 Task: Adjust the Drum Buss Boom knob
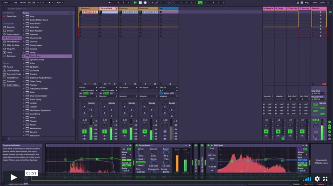coord(166,152)
